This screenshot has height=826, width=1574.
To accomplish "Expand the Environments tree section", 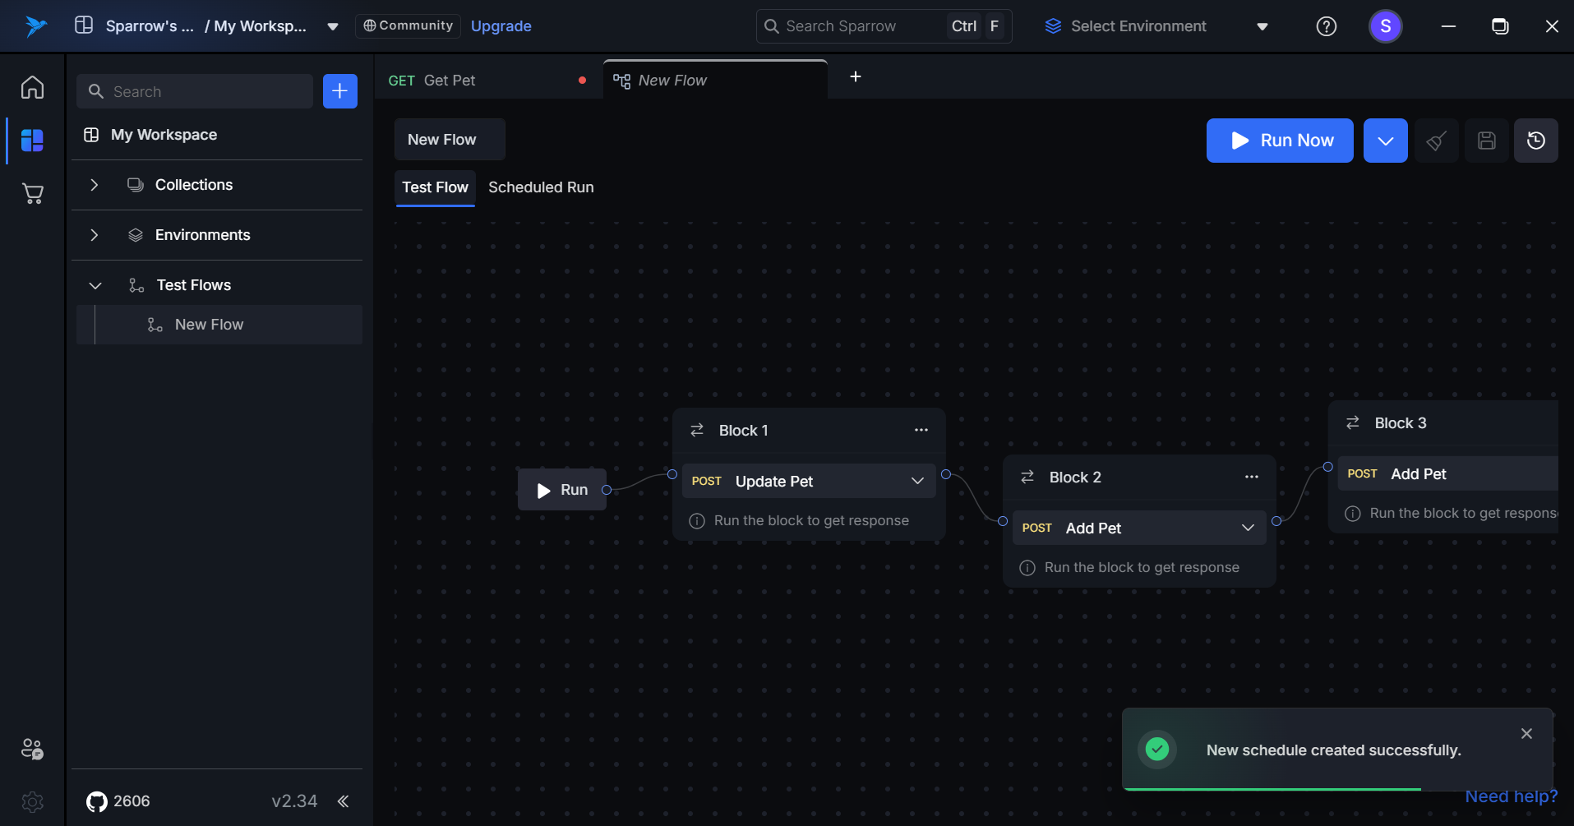I will tap(95, 235).
